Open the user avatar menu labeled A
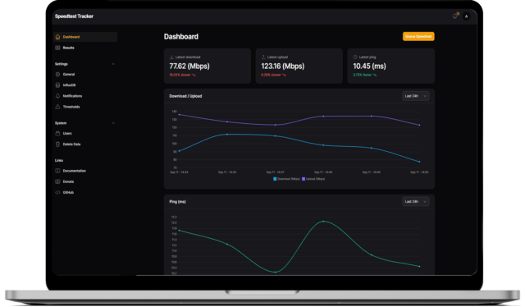This screenshot has height=307, width=525. (x=466, y=16)
